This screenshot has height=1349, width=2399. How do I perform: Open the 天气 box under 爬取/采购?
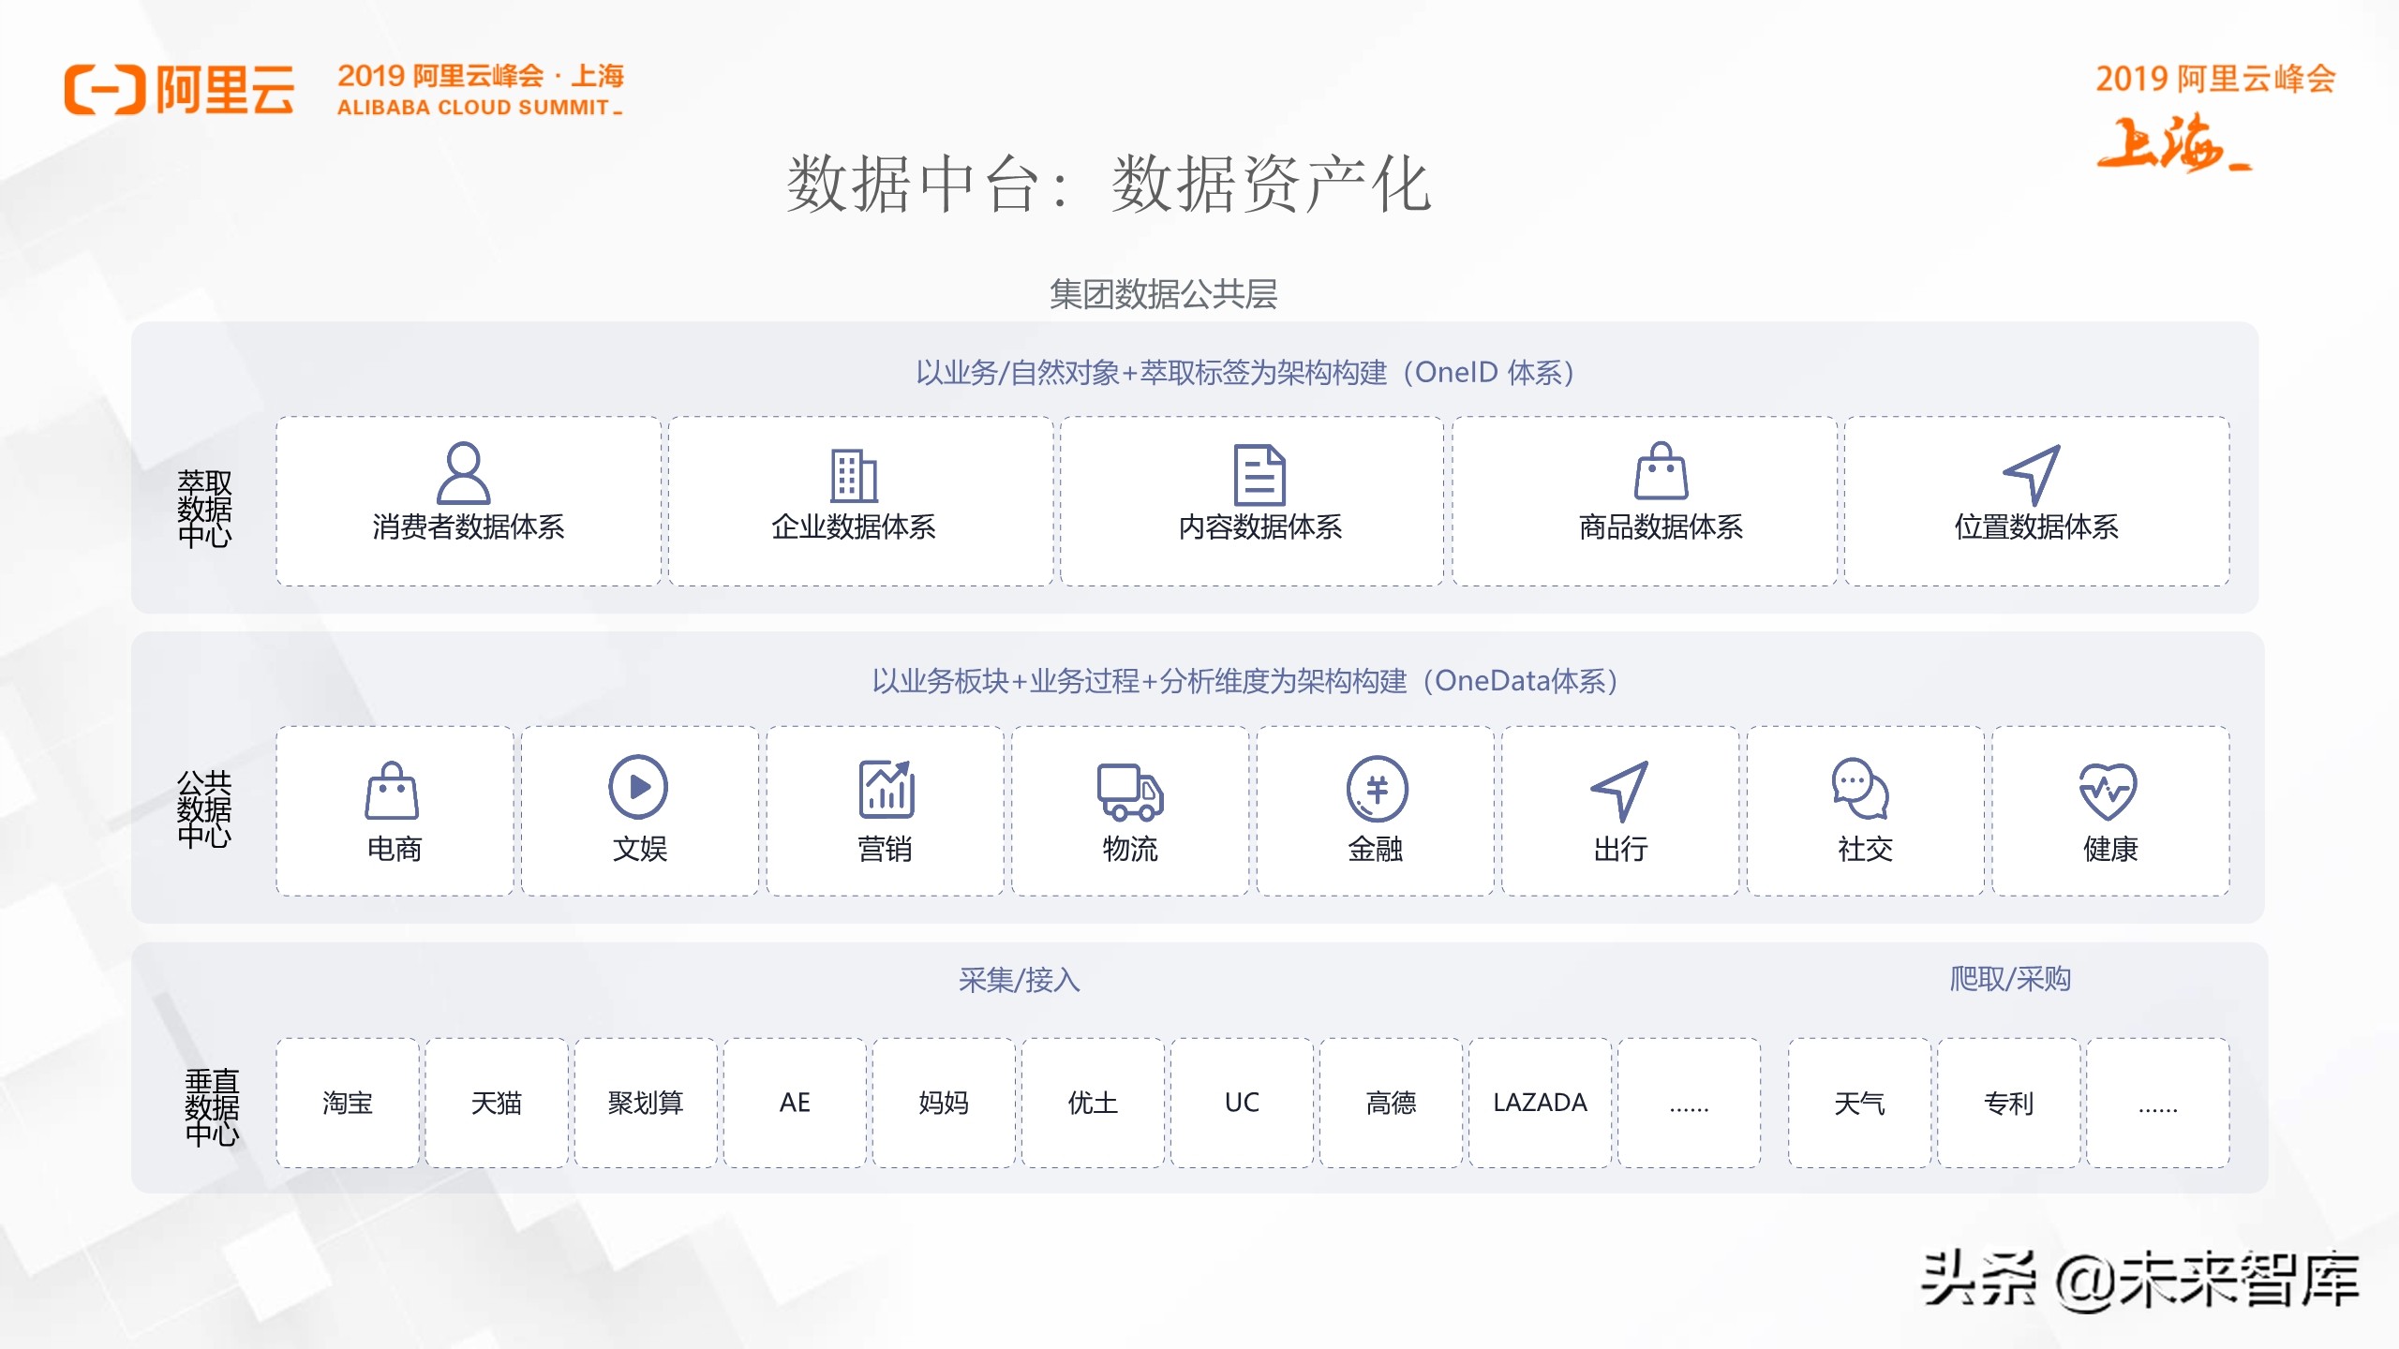pyautogui.click(x=1857, y=1104)
